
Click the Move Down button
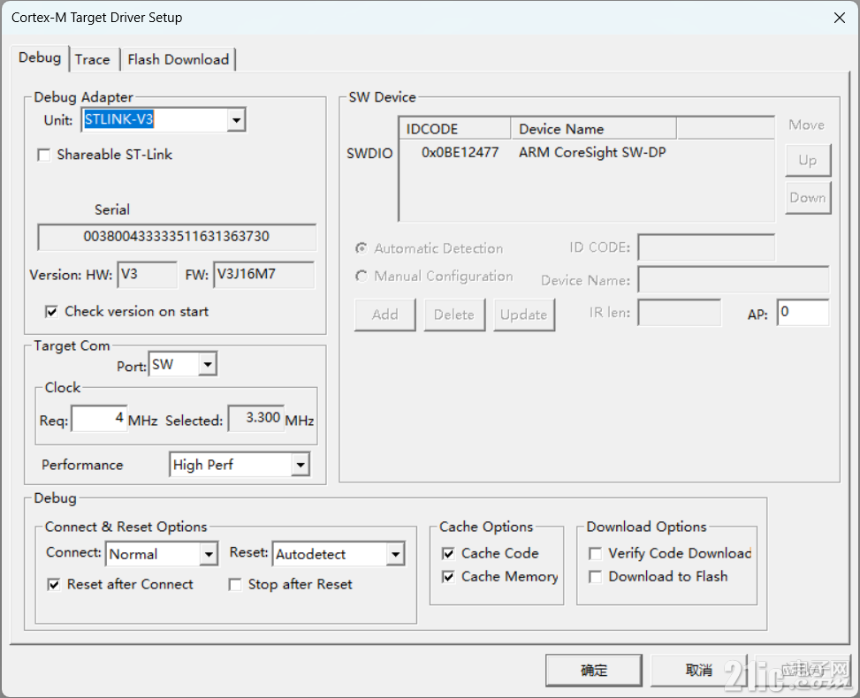click(808, 198)
